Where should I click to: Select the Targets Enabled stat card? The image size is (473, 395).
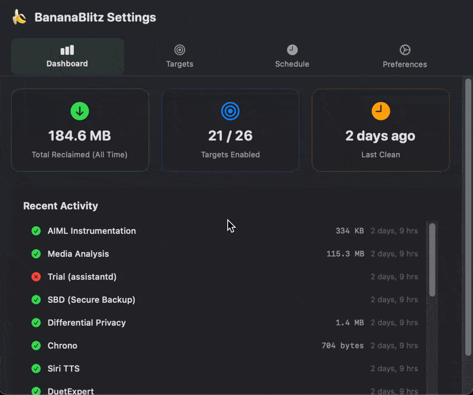pyautogui.click(x=230, y=130)
